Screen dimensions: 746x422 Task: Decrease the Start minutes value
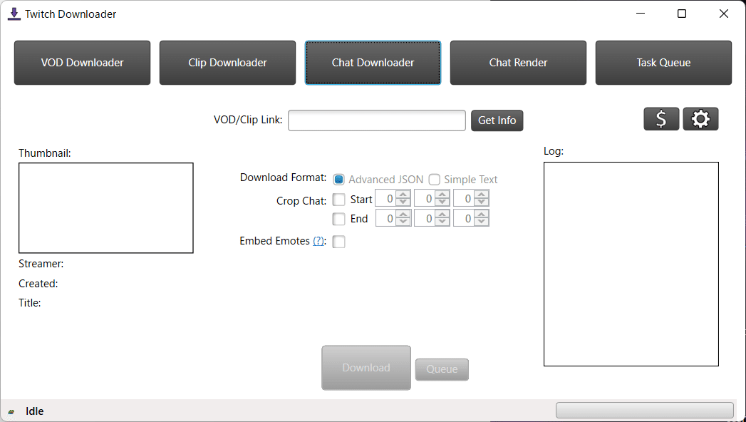coord(442,202)
